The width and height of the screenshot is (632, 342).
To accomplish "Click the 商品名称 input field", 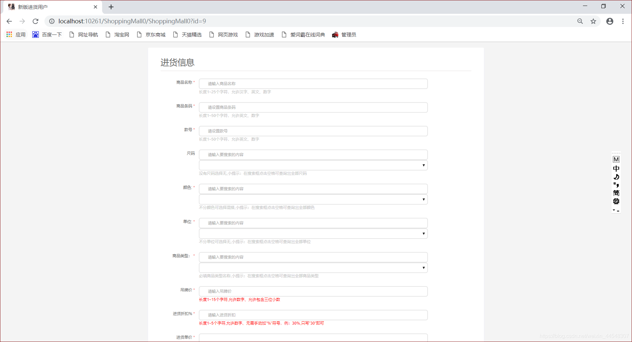I will click(x=313, y=83).
